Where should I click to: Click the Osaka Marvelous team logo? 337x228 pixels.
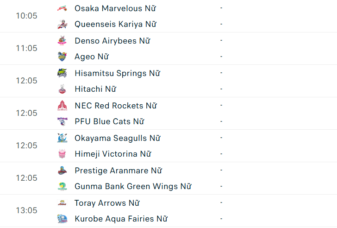coord(62,8)
